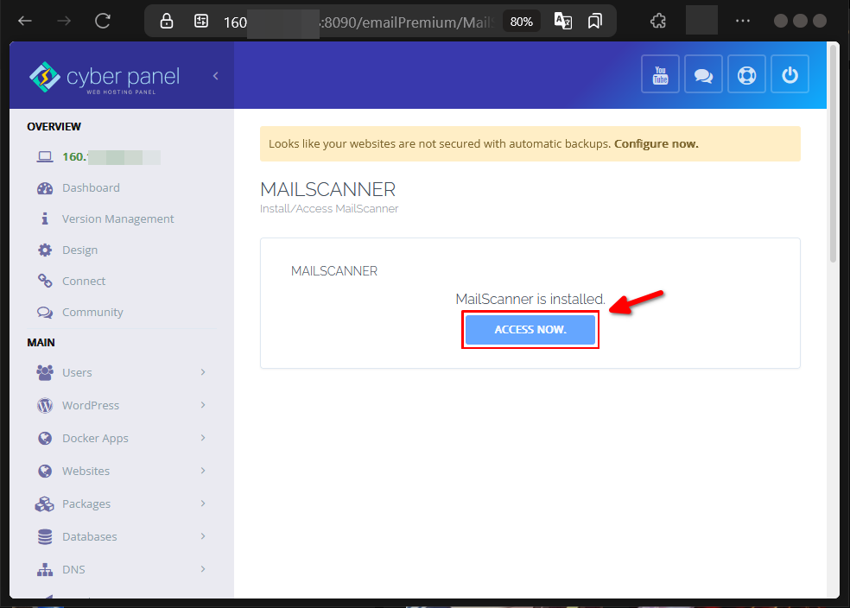Click the gear icon beside Design
This screenshot has width=850, height=608.
pyautogui.click(x=45, y=250)
